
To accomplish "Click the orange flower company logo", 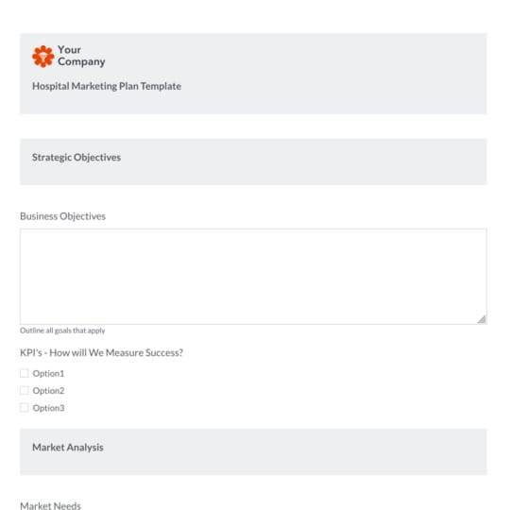I will pos(43,57).
